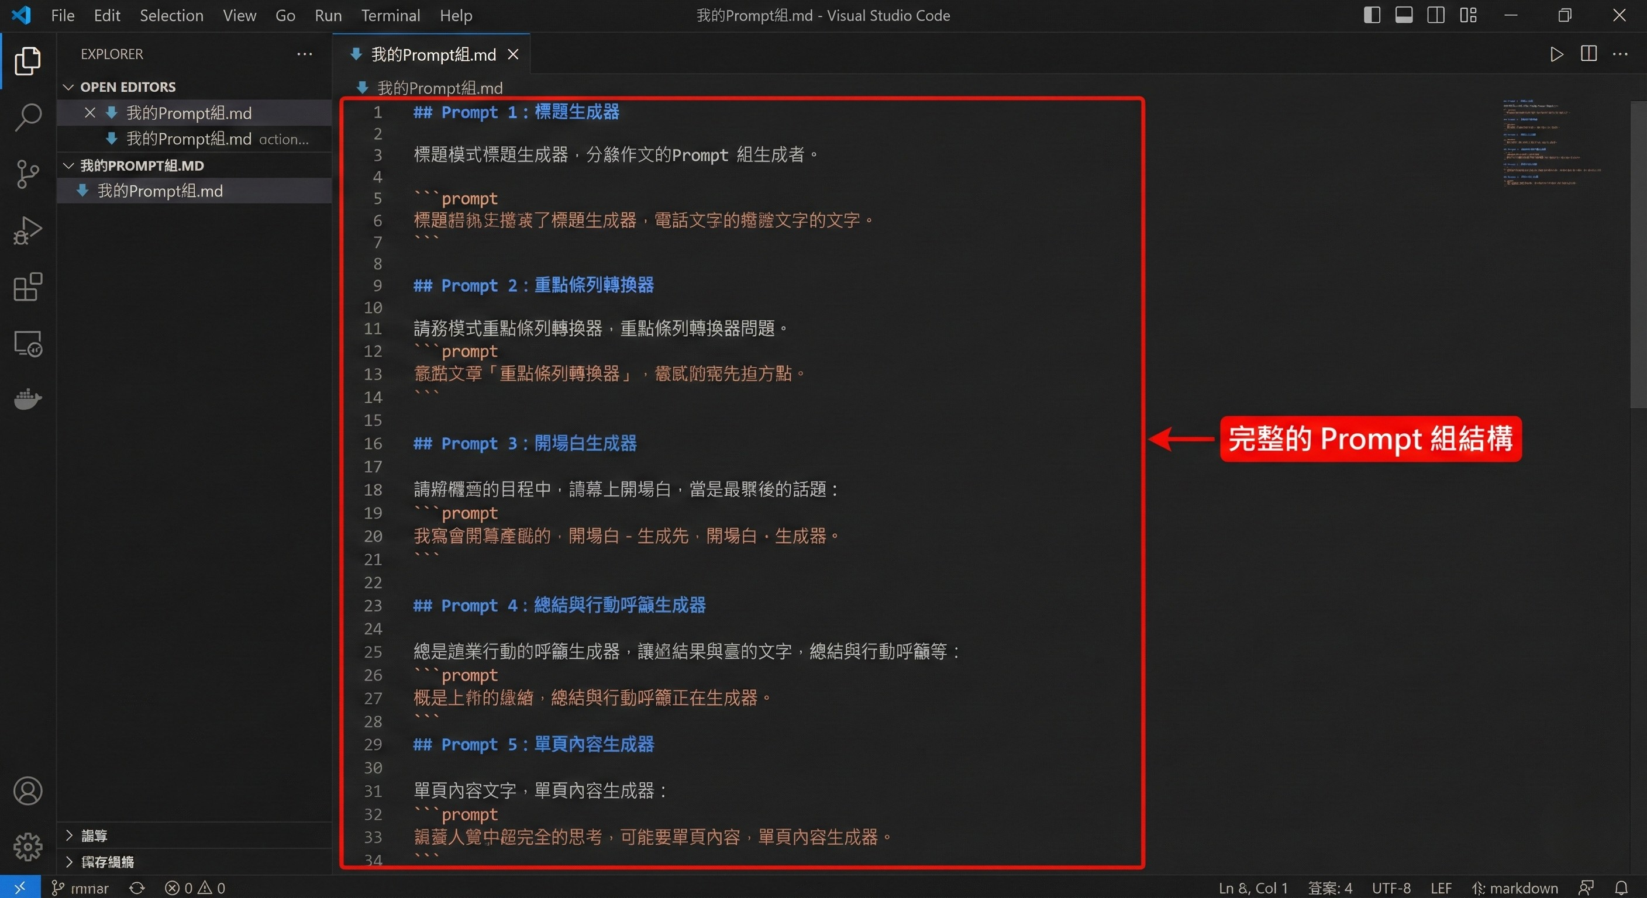This screenshot has width=1647, height=898.
Task: Toggle the Secondary Side Bar layout button
Action: click(1436, 15)
